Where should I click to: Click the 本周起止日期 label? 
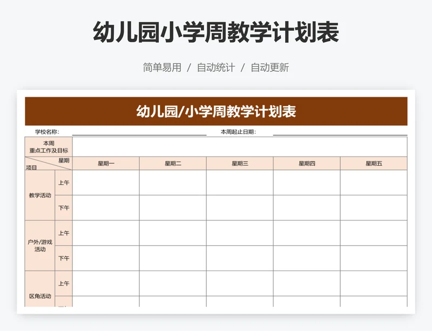pos(238,132)
